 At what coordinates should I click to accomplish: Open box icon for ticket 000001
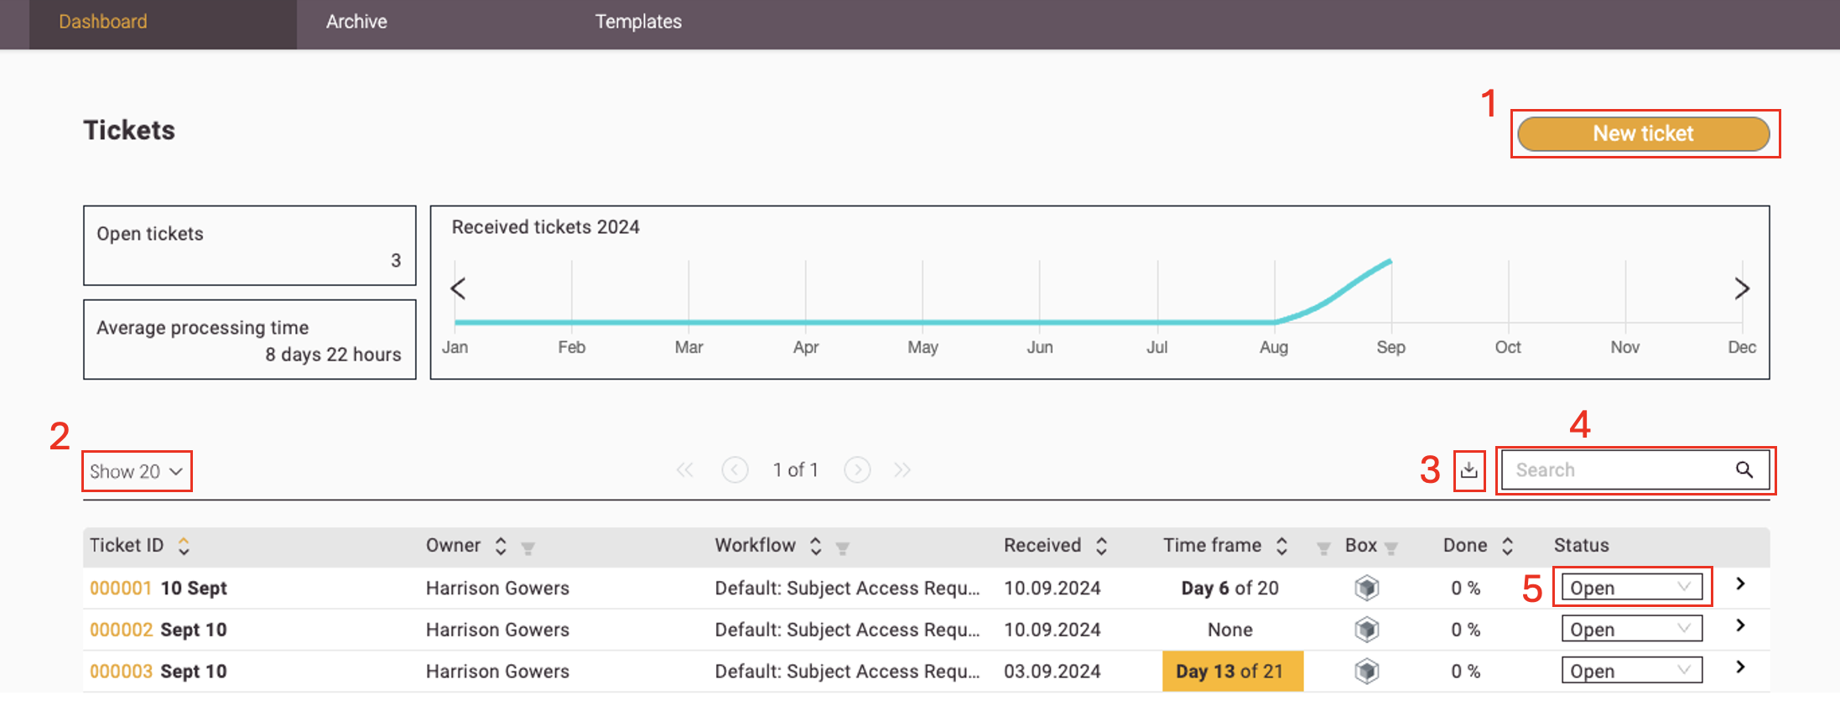(x=1367, y=588)
